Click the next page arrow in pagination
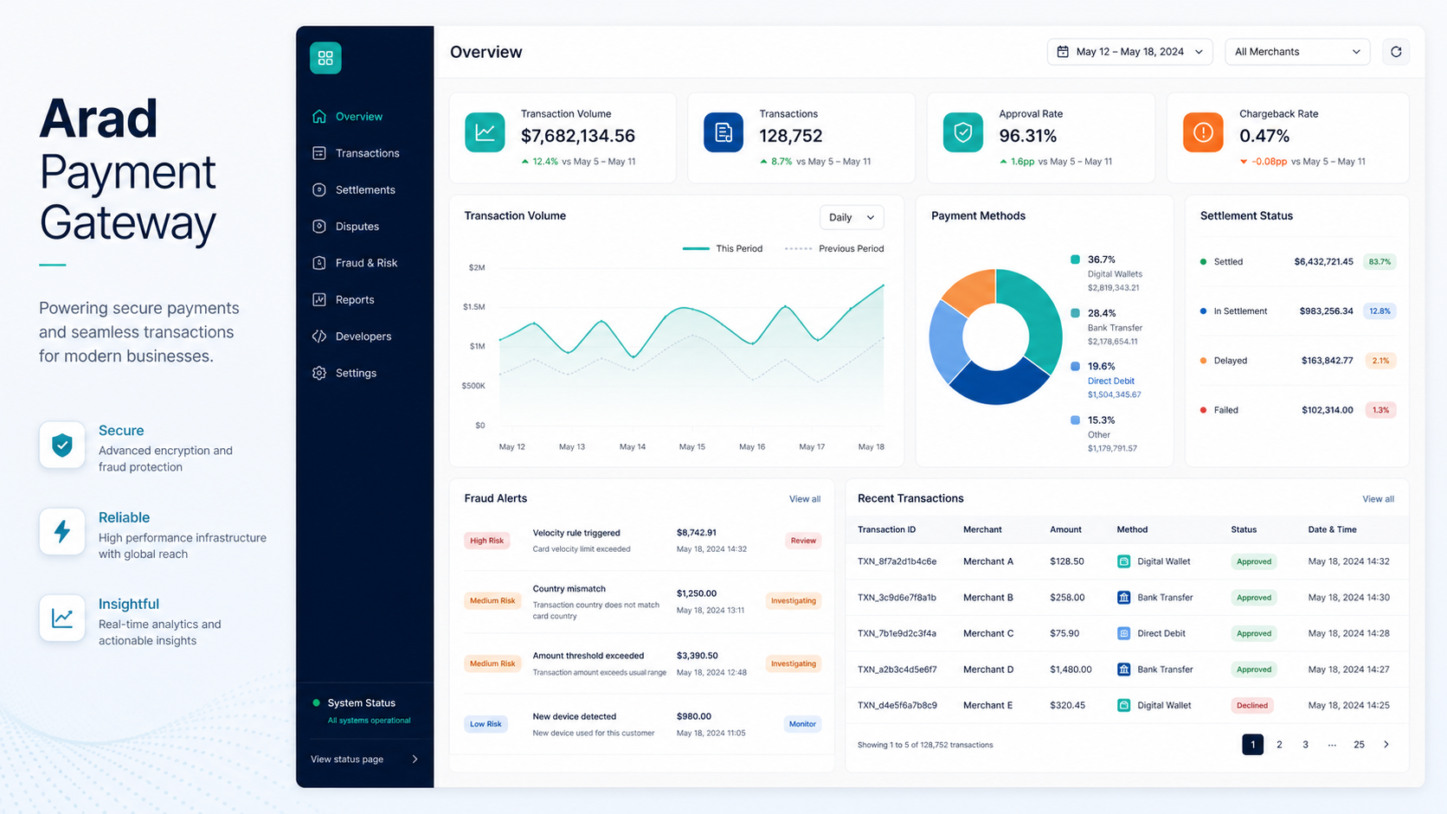Screen dimensions: 1447x814 (1386, 745)
